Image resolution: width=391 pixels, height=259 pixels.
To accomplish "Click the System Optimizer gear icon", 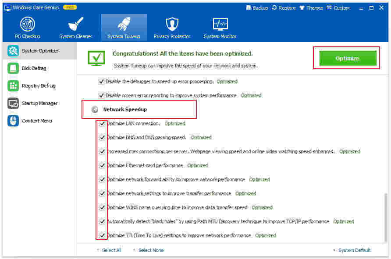I will pos(13,51).
